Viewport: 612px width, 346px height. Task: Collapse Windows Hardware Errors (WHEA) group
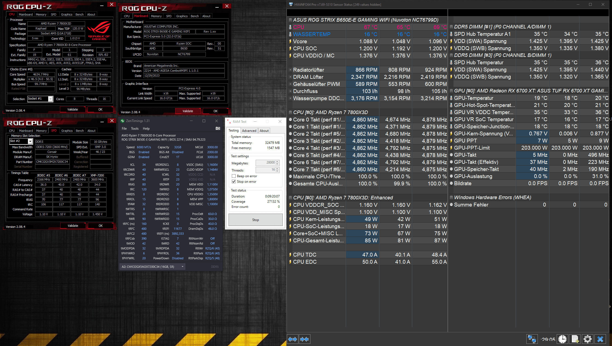coord(451,197)
